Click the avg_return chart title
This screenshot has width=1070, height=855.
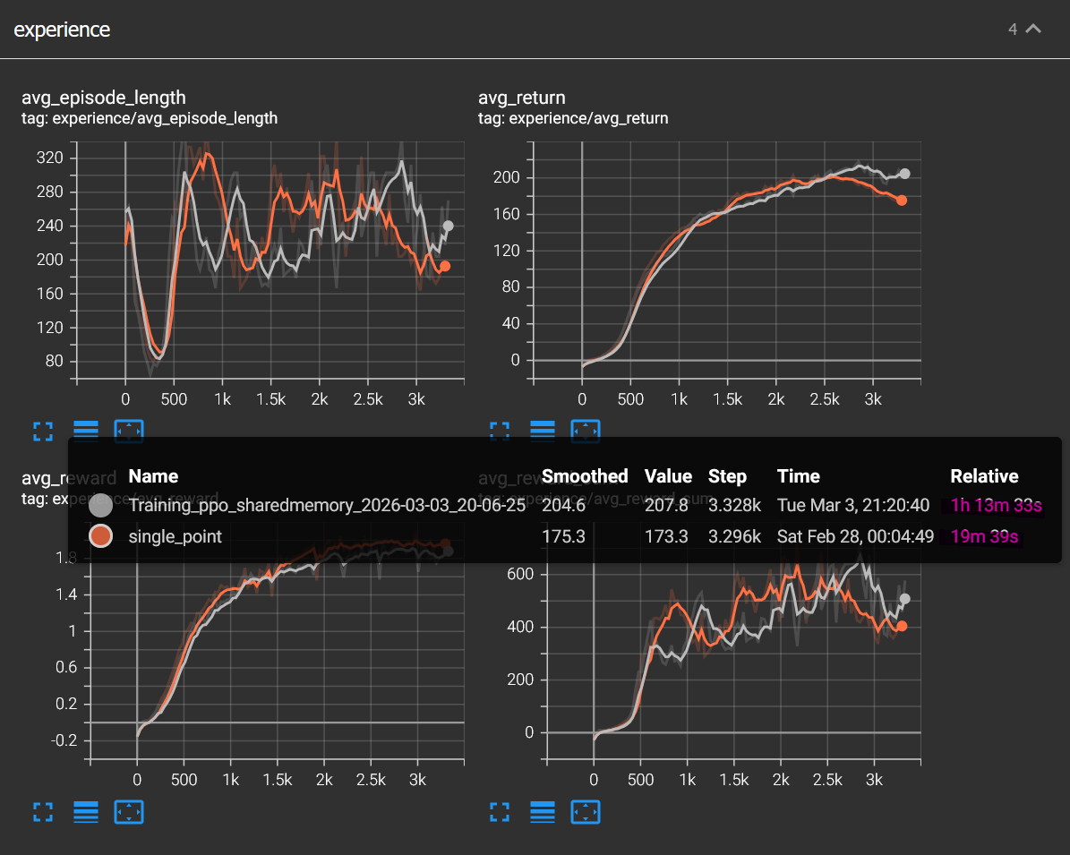521,98
